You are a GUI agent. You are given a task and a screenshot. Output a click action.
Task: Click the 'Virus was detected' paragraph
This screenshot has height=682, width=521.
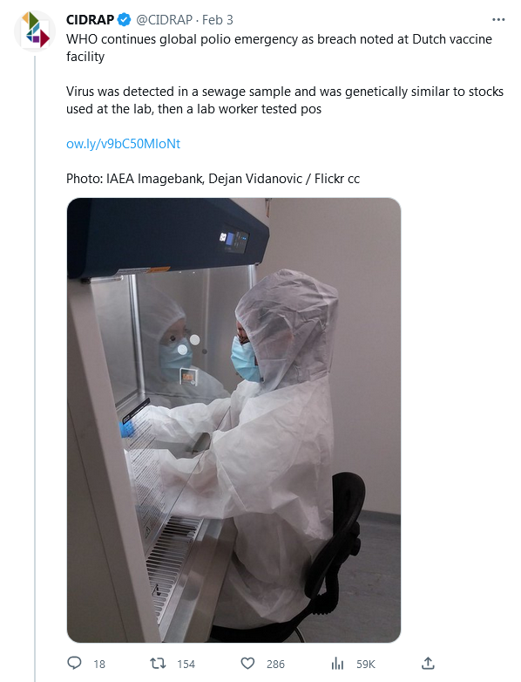coord(285,100)
